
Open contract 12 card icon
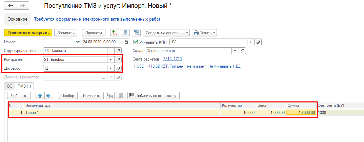click(x=118, y=68)
